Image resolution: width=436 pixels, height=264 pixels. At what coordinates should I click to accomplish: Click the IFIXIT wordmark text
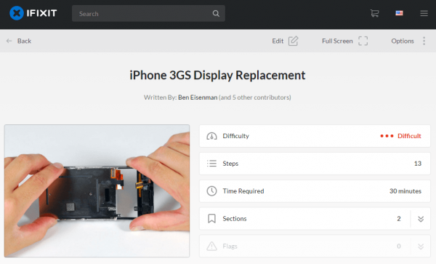click(41, 13)
